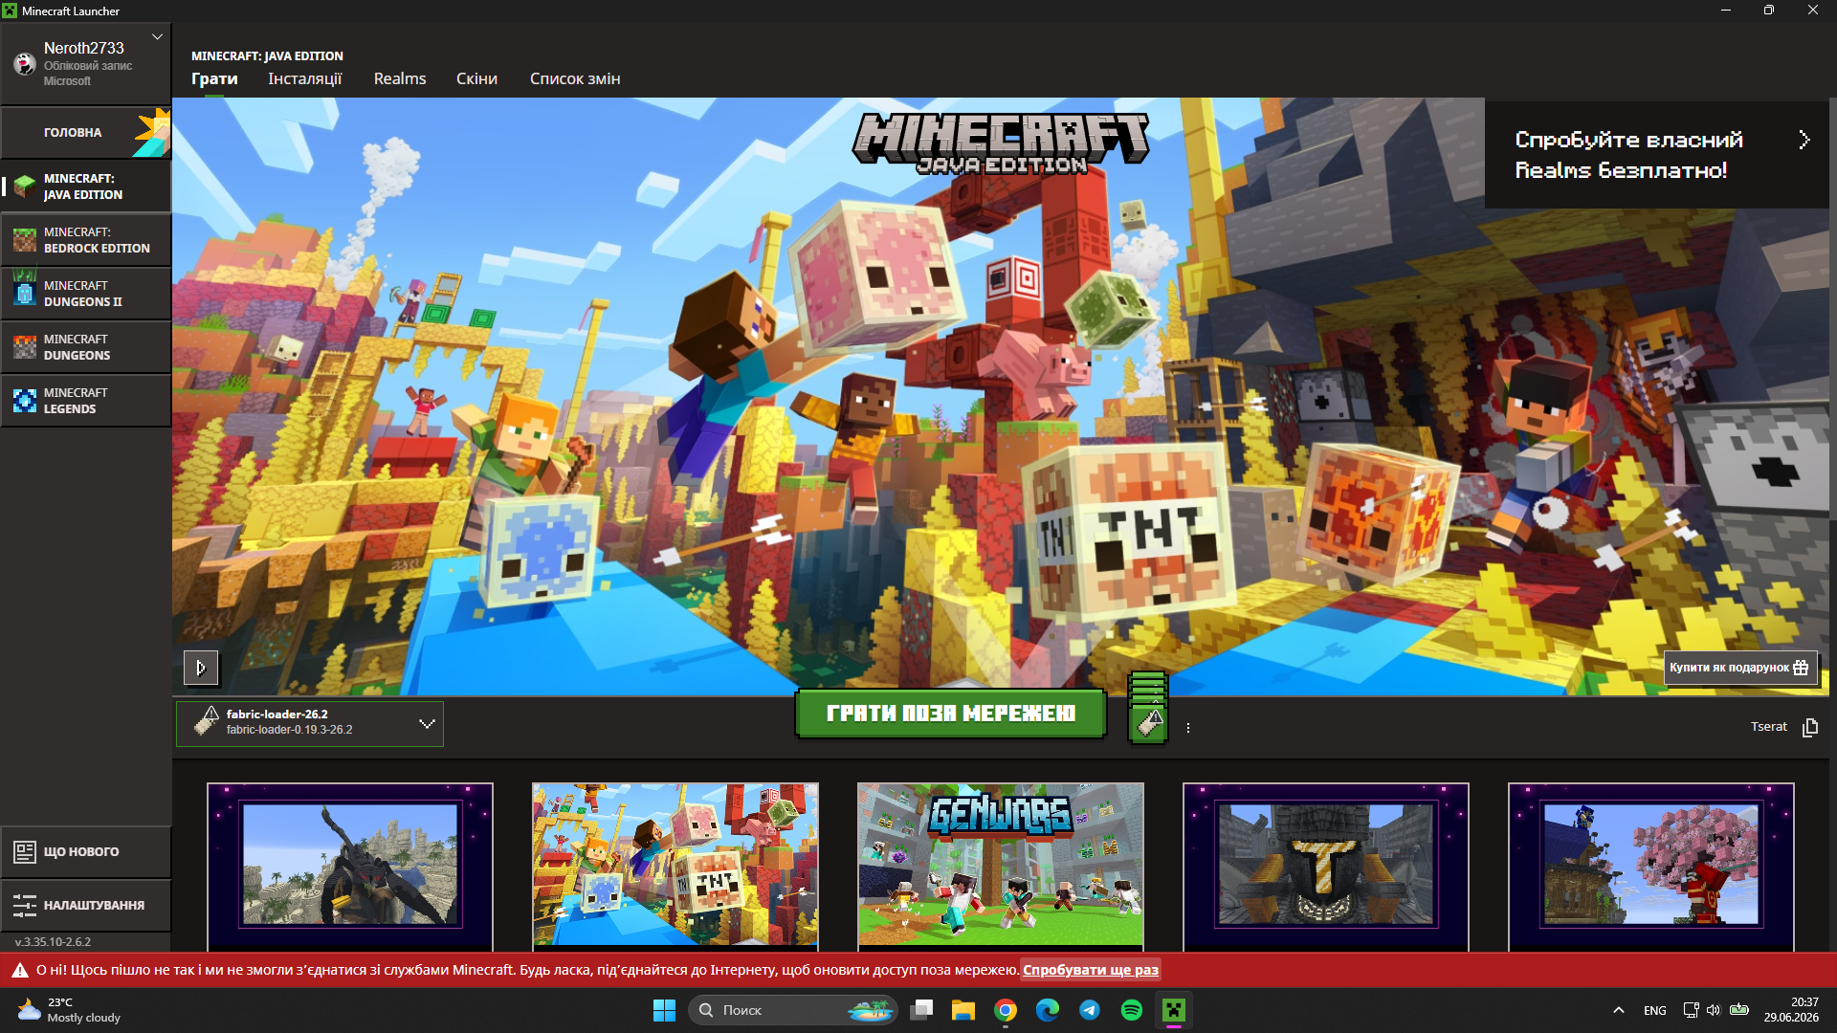
Task: Open Minecraft Dungeons game page
Action: (86, 346)
